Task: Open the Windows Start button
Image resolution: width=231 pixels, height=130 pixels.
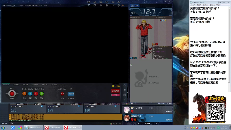Action: pyautogui.click(x=3, y=127)
